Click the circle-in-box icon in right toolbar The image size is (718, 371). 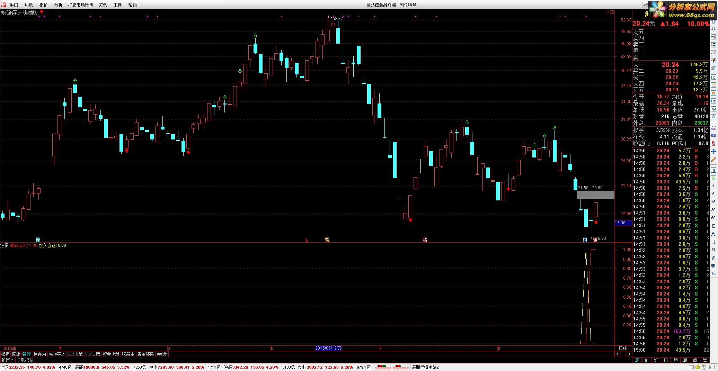[713, 117]
